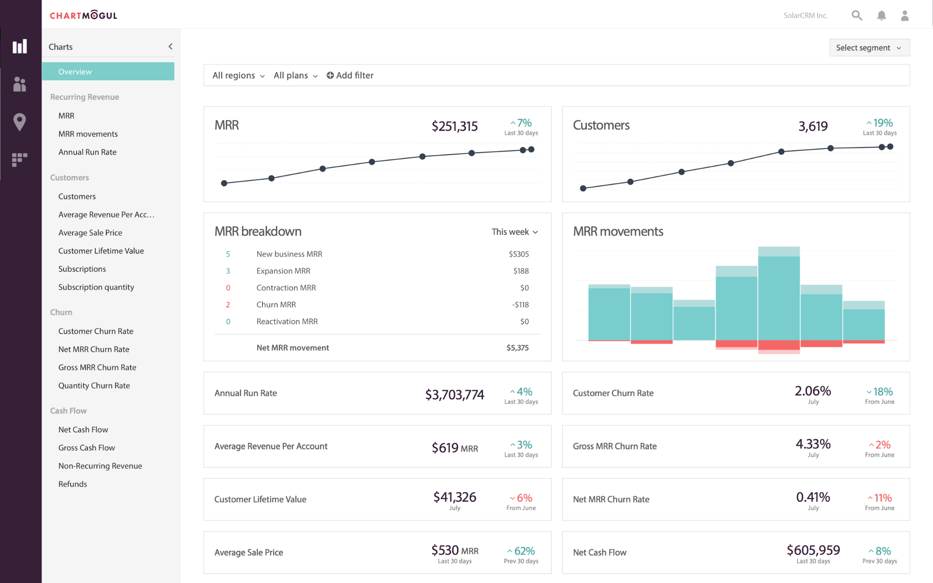The image size is (933, 583).
Task: Open the All plans filter dropdown
Action: (295, 76)
